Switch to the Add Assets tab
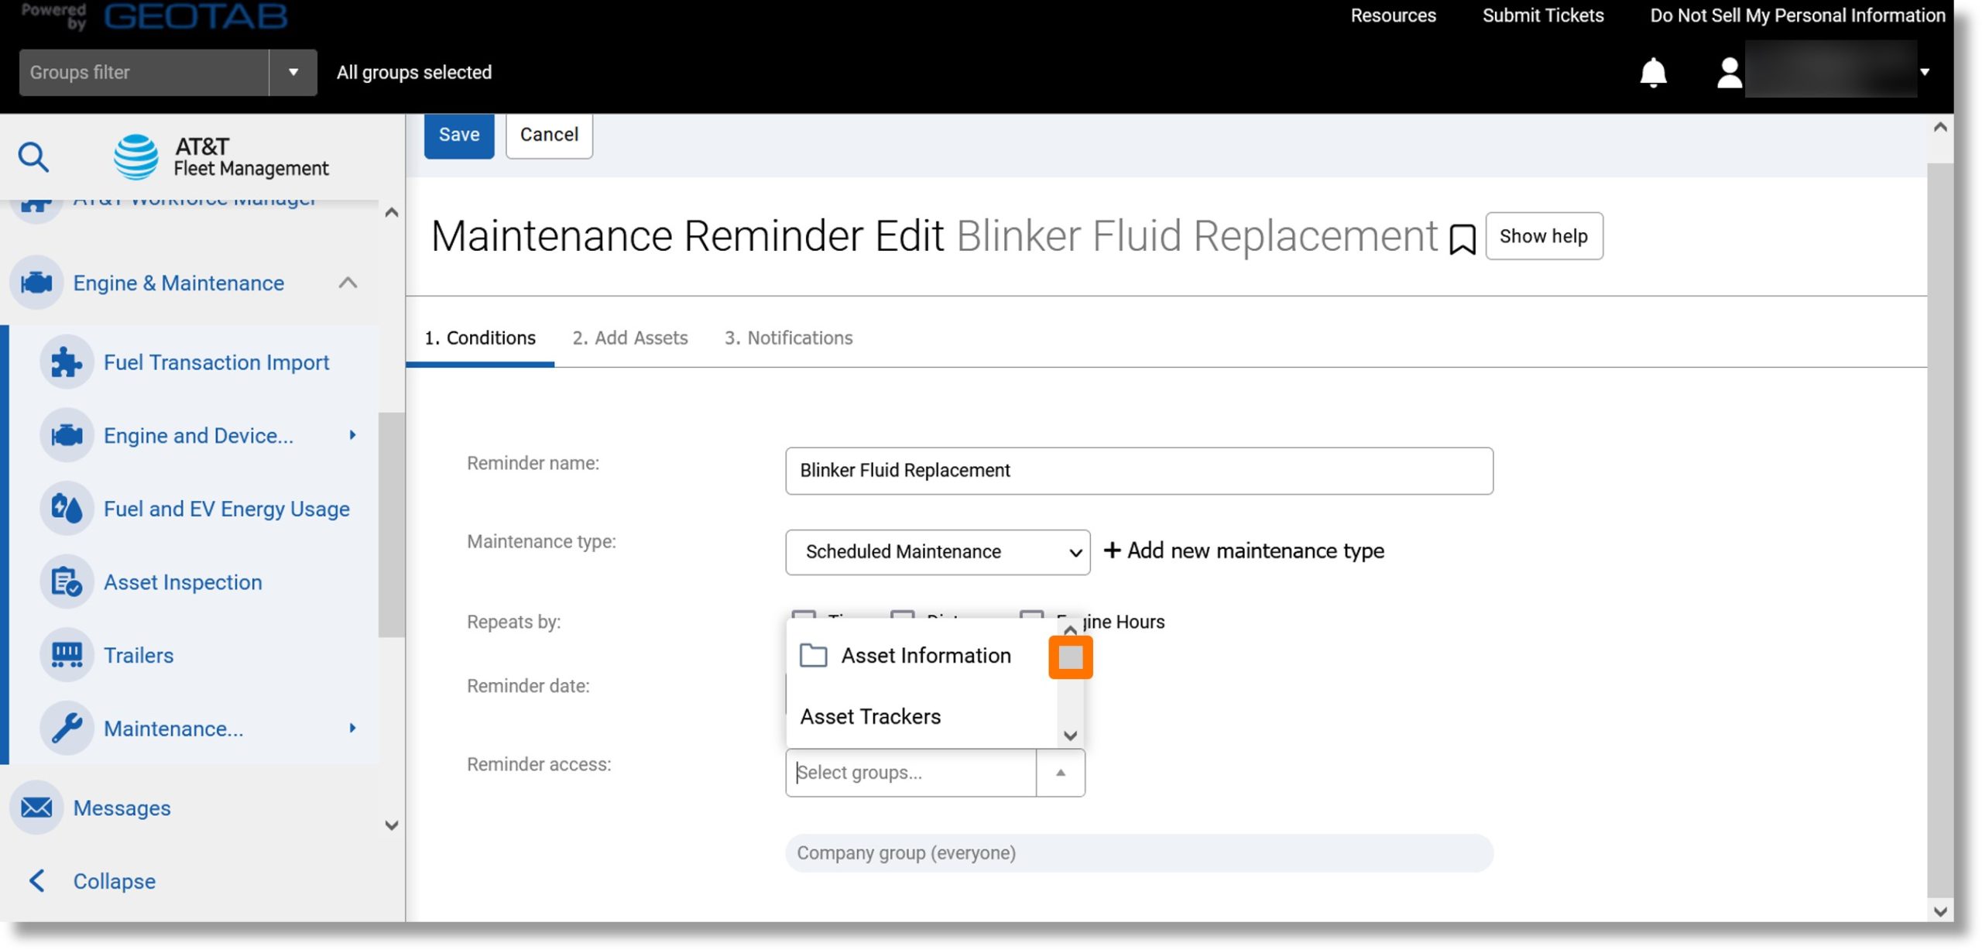This screenshot has height=950, width=1982. pos(629,338)
